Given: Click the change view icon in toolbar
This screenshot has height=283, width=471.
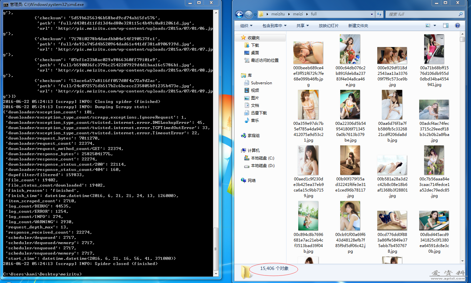Looking at the screenshot, I should click(x=428, y=25).
